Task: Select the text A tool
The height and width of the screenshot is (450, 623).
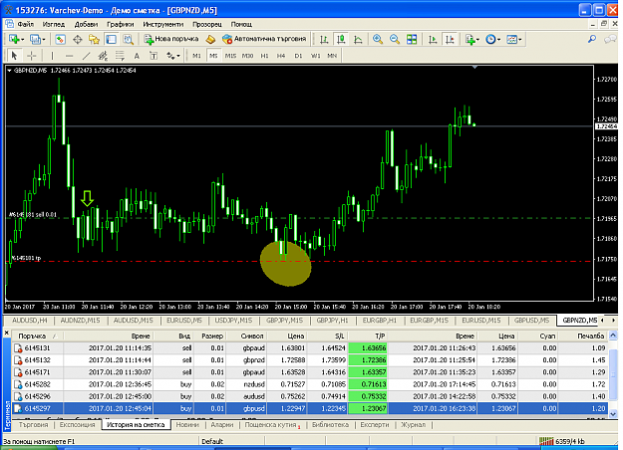Action: point(137,56)
